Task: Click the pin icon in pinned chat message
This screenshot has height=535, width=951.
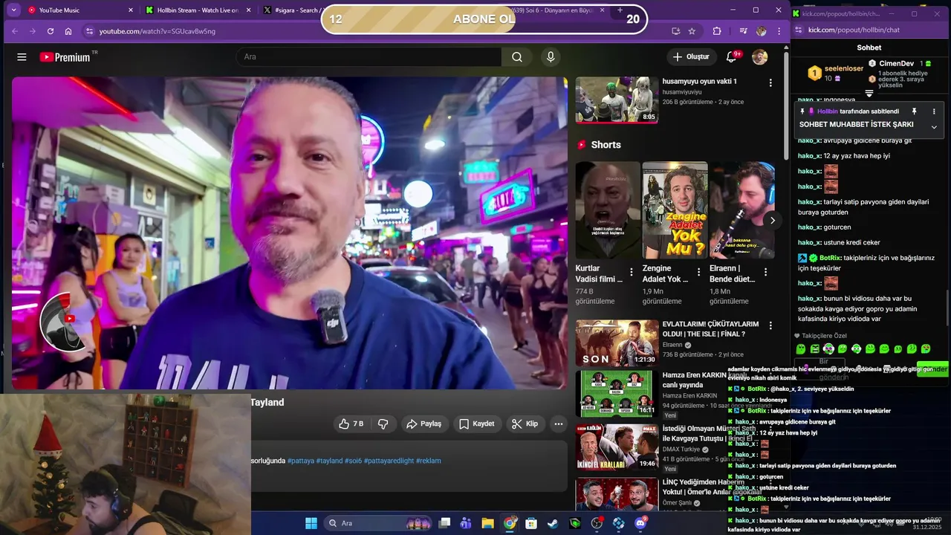Action: [x=914, y=111]
